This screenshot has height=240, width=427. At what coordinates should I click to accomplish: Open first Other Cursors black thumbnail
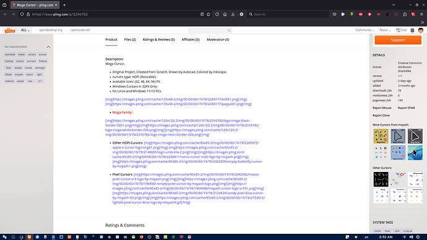(381, 179)
